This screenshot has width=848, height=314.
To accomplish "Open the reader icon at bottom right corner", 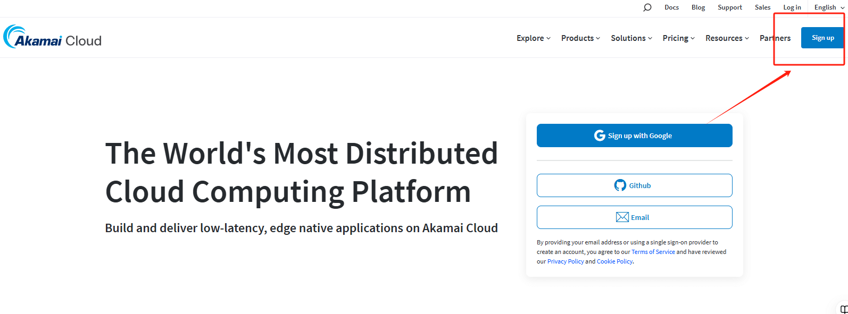I will point(844,309).
